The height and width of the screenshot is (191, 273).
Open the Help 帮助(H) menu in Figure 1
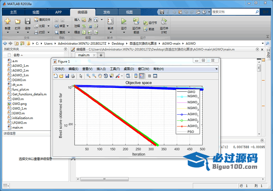(x=158, y=69)
